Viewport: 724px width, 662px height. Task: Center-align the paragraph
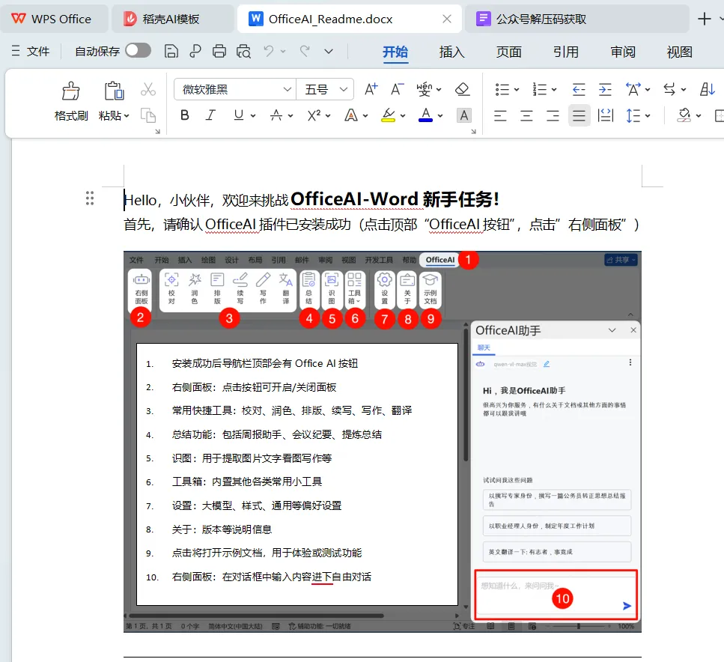tap(526, 115)
